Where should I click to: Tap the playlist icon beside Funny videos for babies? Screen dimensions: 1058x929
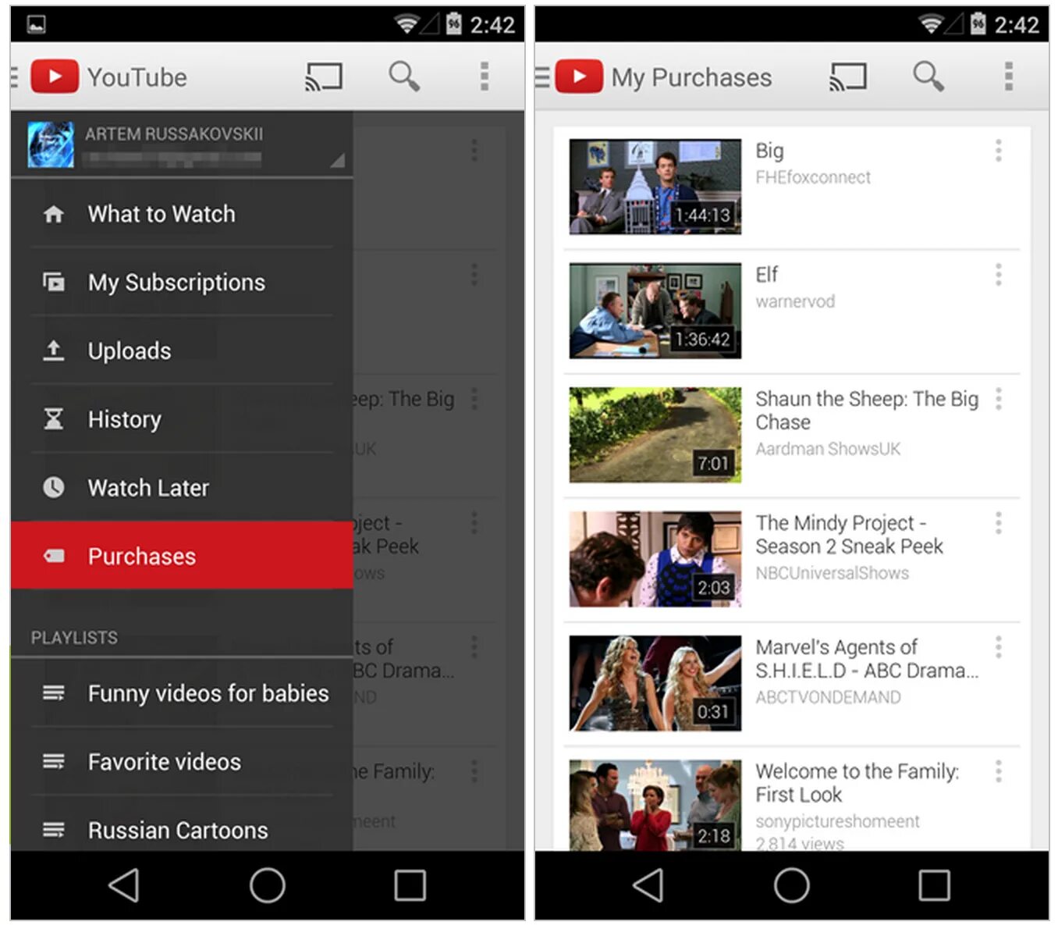tap(53, 693)
